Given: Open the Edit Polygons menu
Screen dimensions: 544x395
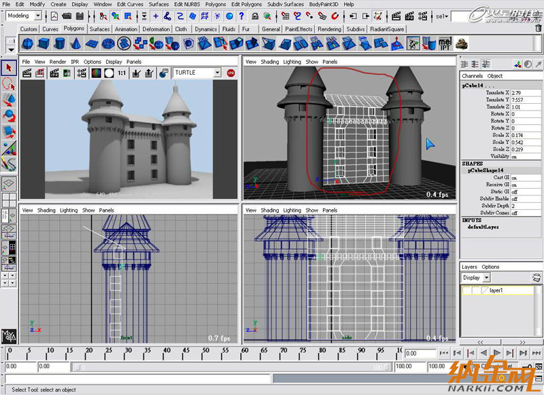Looking at the screenshot, I should (245, 4).
